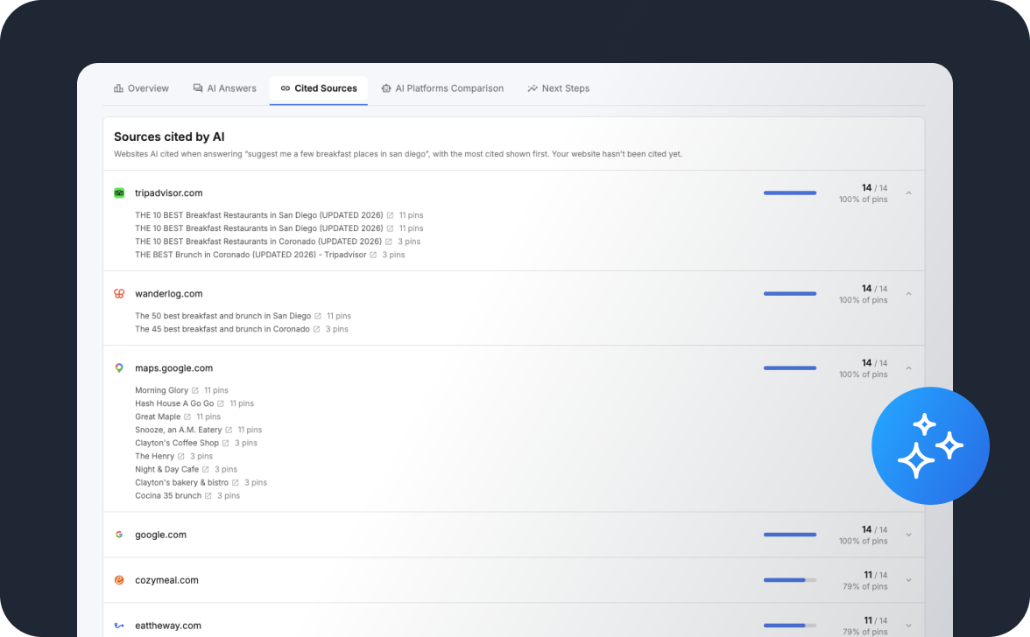Click external-link icon beside Great Maple
1030x637 pixels.
coord(187,416)
